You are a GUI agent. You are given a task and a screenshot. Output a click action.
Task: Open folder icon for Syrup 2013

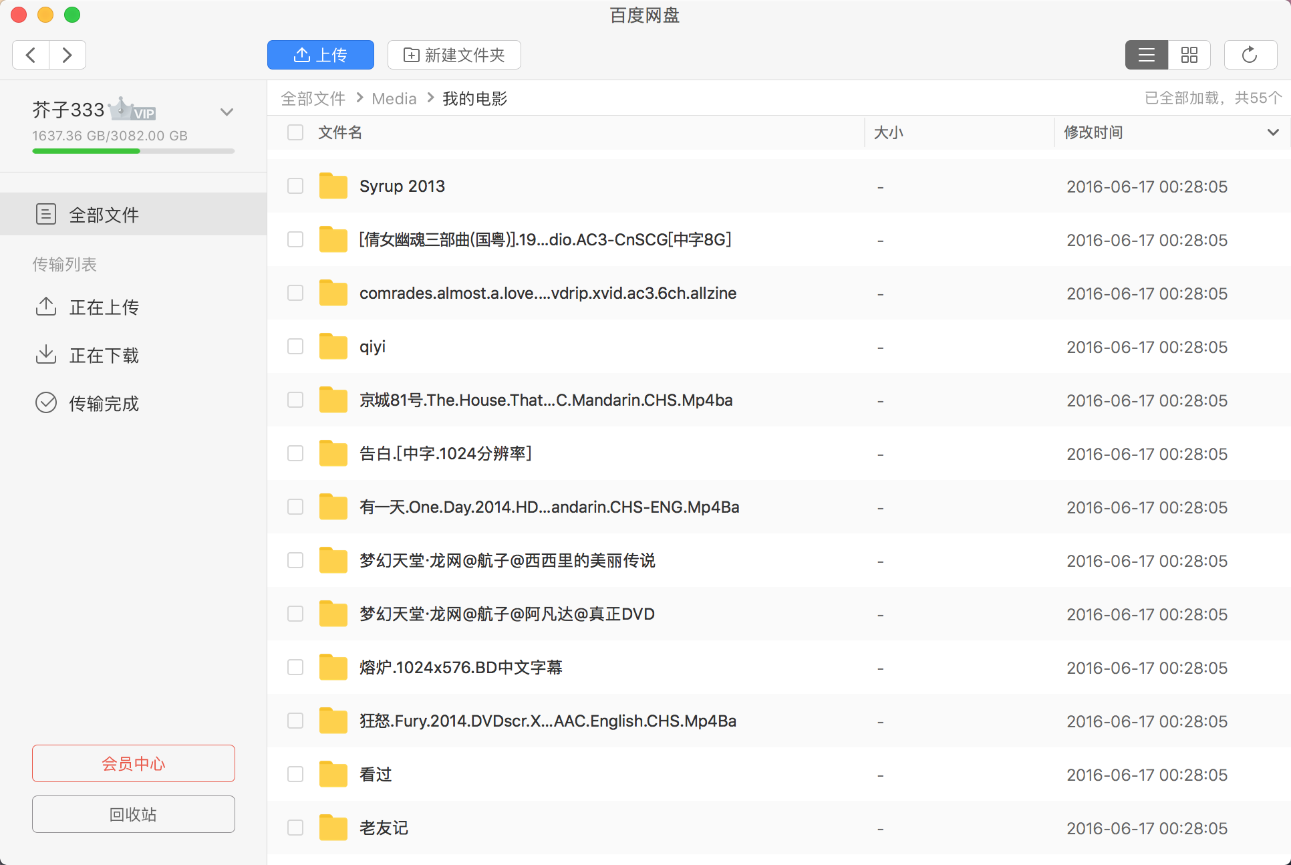(x=333, y=186)
